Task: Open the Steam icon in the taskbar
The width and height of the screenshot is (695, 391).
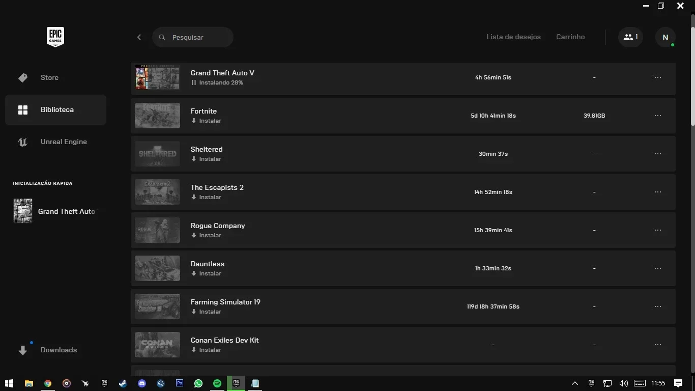Action: (123, 383)
